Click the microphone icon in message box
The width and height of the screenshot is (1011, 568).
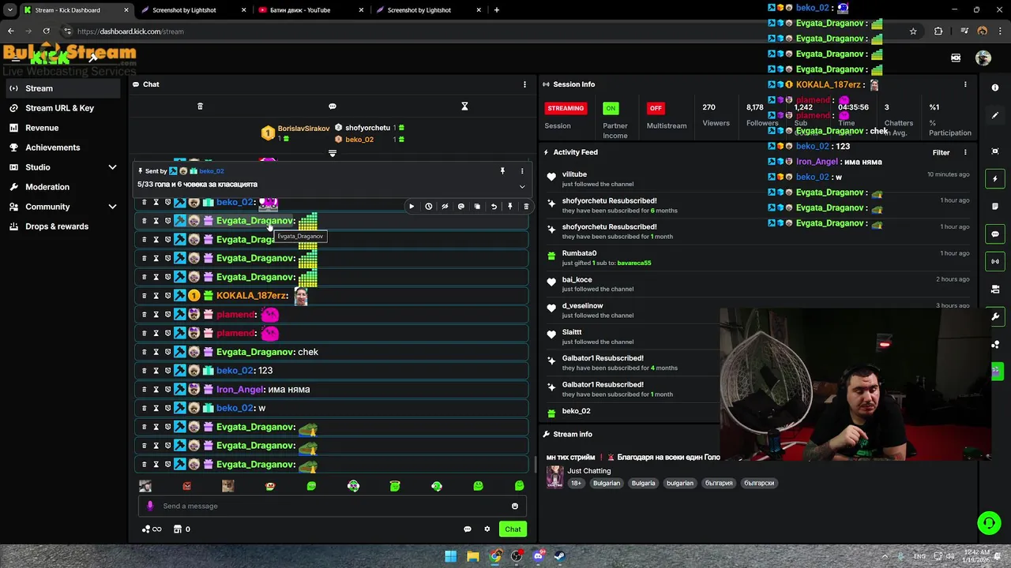click(150, 506)
